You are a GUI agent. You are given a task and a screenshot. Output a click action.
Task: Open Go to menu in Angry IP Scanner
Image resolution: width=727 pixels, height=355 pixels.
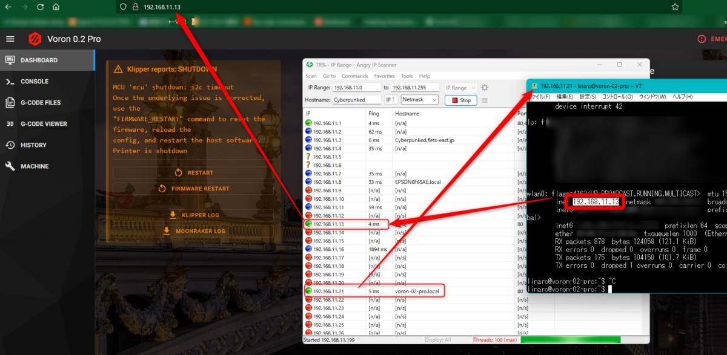pos(329,76)
